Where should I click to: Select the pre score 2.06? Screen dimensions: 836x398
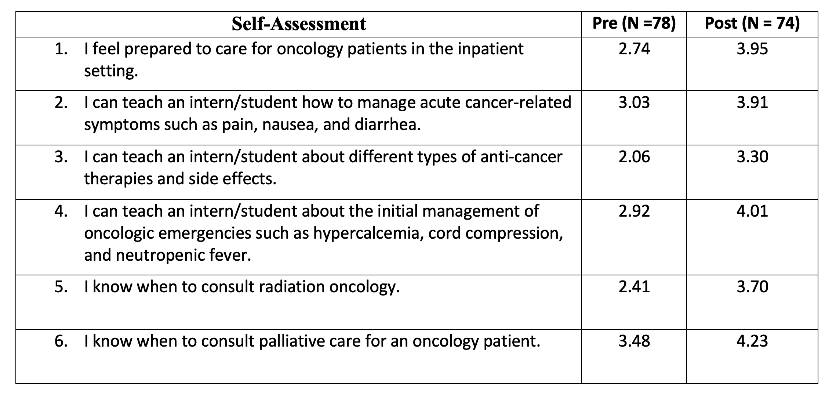pos(634,157)
